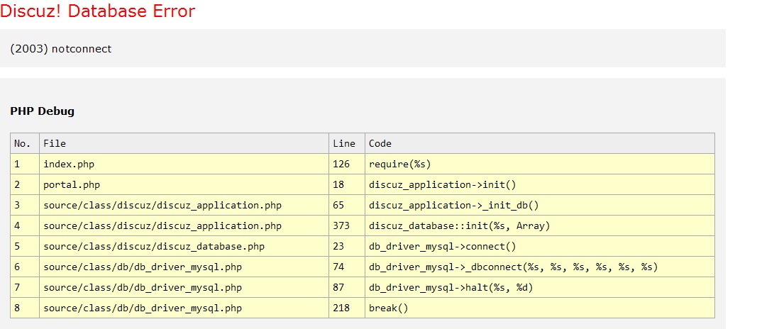Click the db_driver_mysql.php path in row 8
The image size is (757, 329).
(x=143, y=308)
